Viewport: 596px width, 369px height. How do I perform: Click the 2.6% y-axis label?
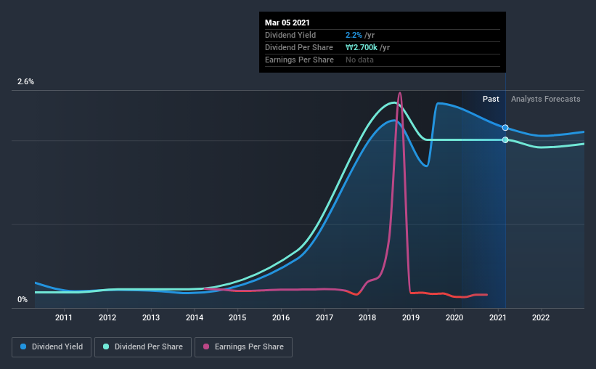(x=26, y=82)
